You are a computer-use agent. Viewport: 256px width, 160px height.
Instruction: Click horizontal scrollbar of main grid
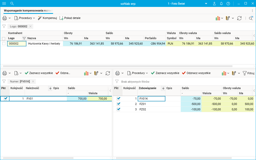(x=118, y=66)
